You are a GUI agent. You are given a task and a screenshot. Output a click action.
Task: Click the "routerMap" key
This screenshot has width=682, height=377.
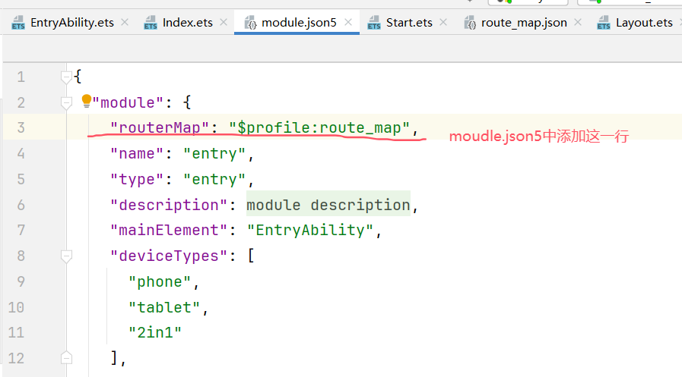(x=160, y=128)
